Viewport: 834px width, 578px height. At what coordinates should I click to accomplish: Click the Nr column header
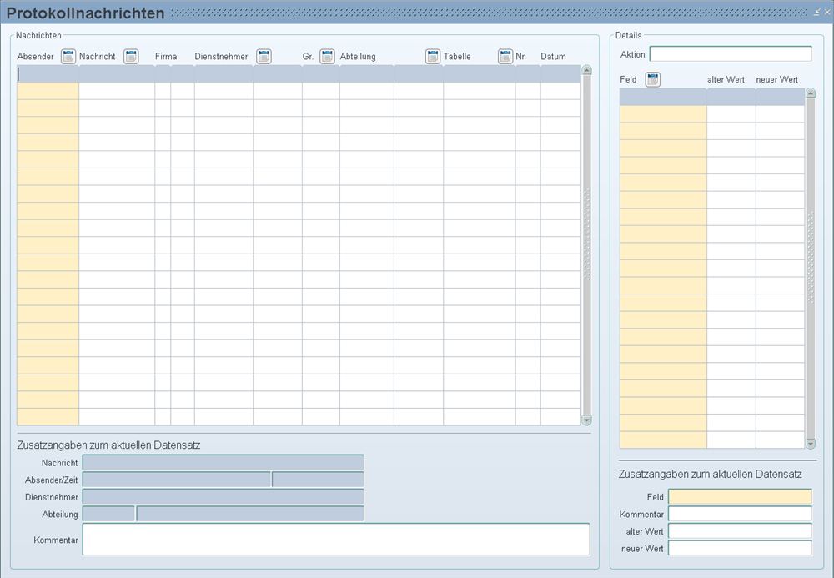(x=520, y=57)
